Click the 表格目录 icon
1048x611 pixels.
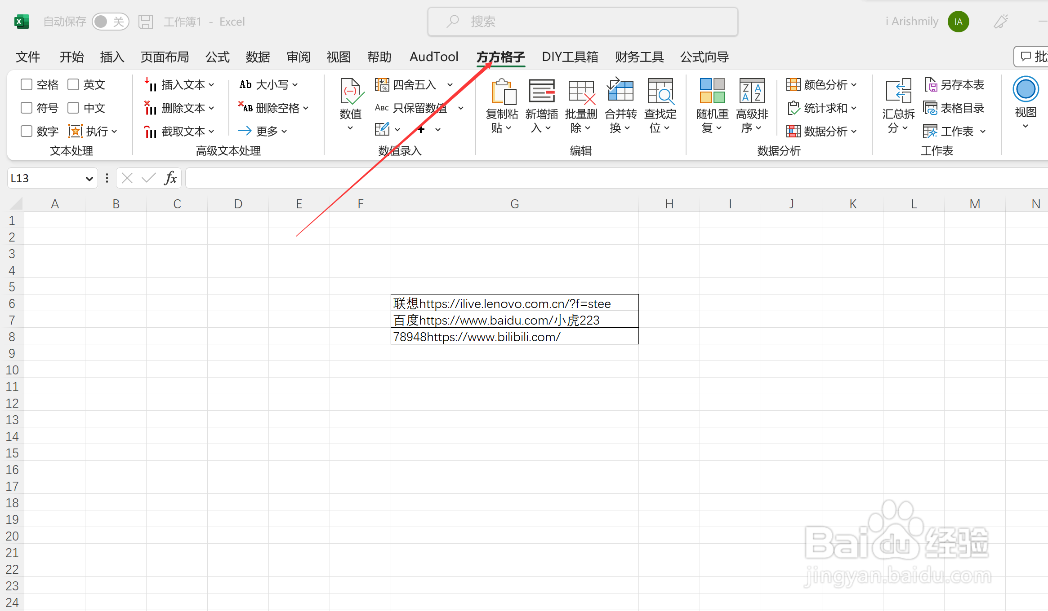pyautogui.click(x=930, y=108)
